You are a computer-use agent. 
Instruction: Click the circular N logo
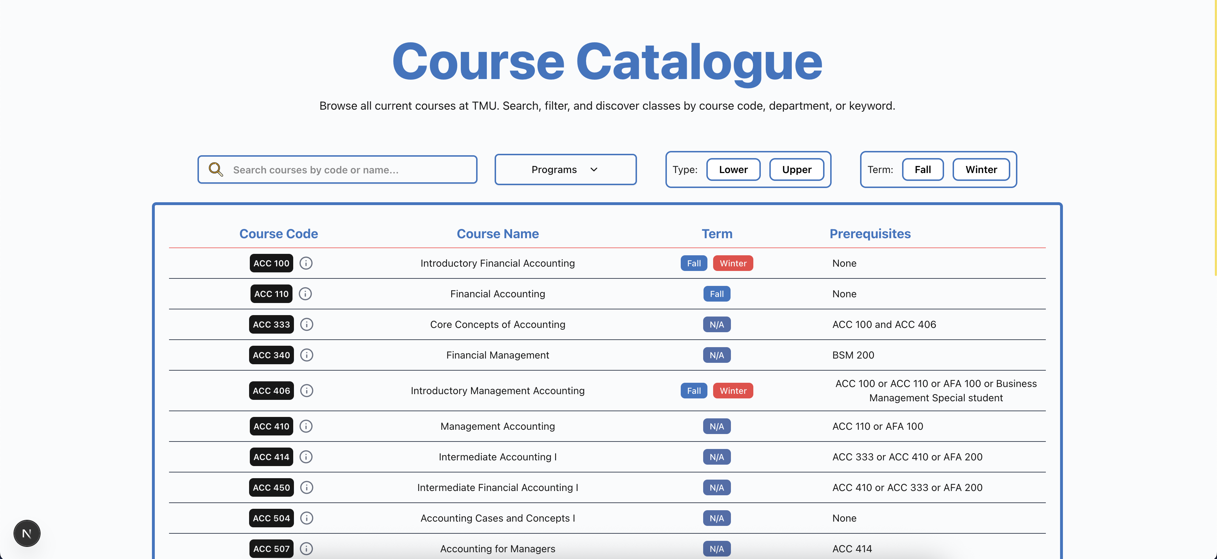pos(26,533)
